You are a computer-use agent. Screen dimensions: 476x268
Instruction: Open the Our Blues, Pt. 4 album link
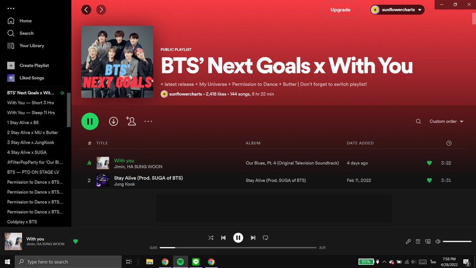point(292,163)
